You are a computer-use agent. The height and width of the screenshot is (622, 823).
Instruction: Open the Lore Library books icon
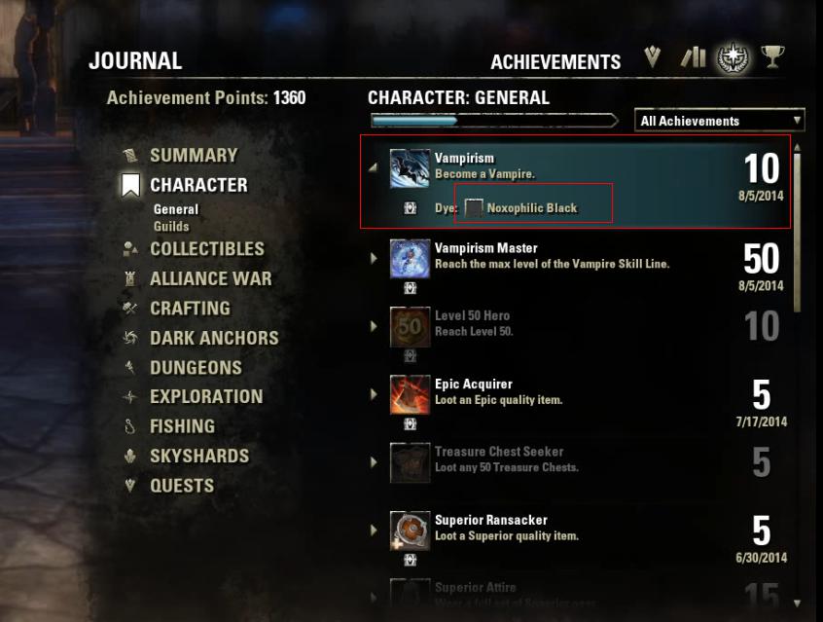[x=694, y=57]
